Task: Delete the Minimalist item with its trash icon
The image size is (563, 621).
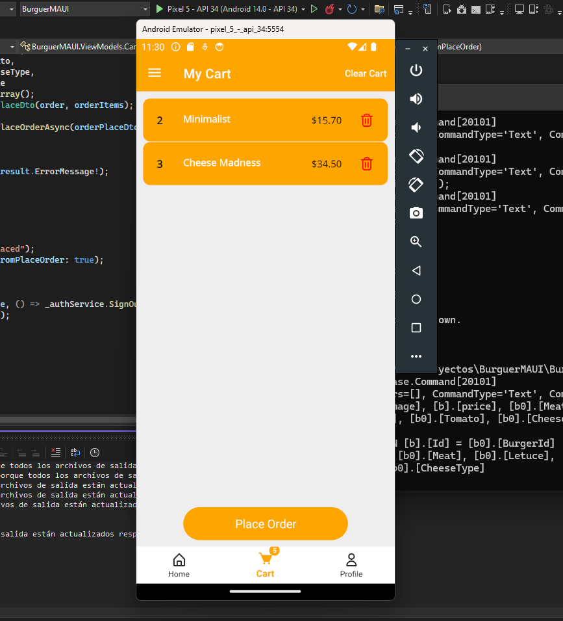Action: point(366,120)
